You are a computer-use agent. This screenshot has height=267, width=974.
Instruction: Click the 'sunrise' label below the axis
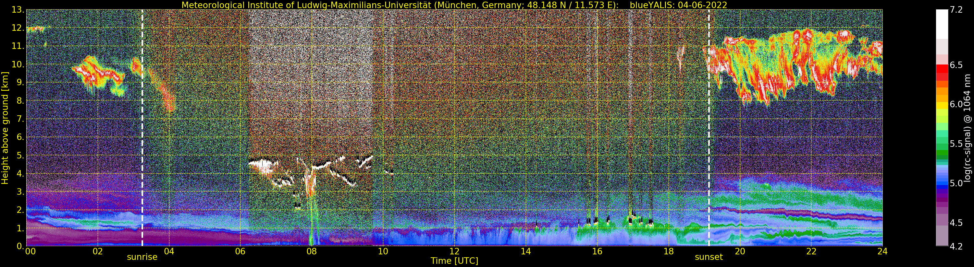(142, 257)
